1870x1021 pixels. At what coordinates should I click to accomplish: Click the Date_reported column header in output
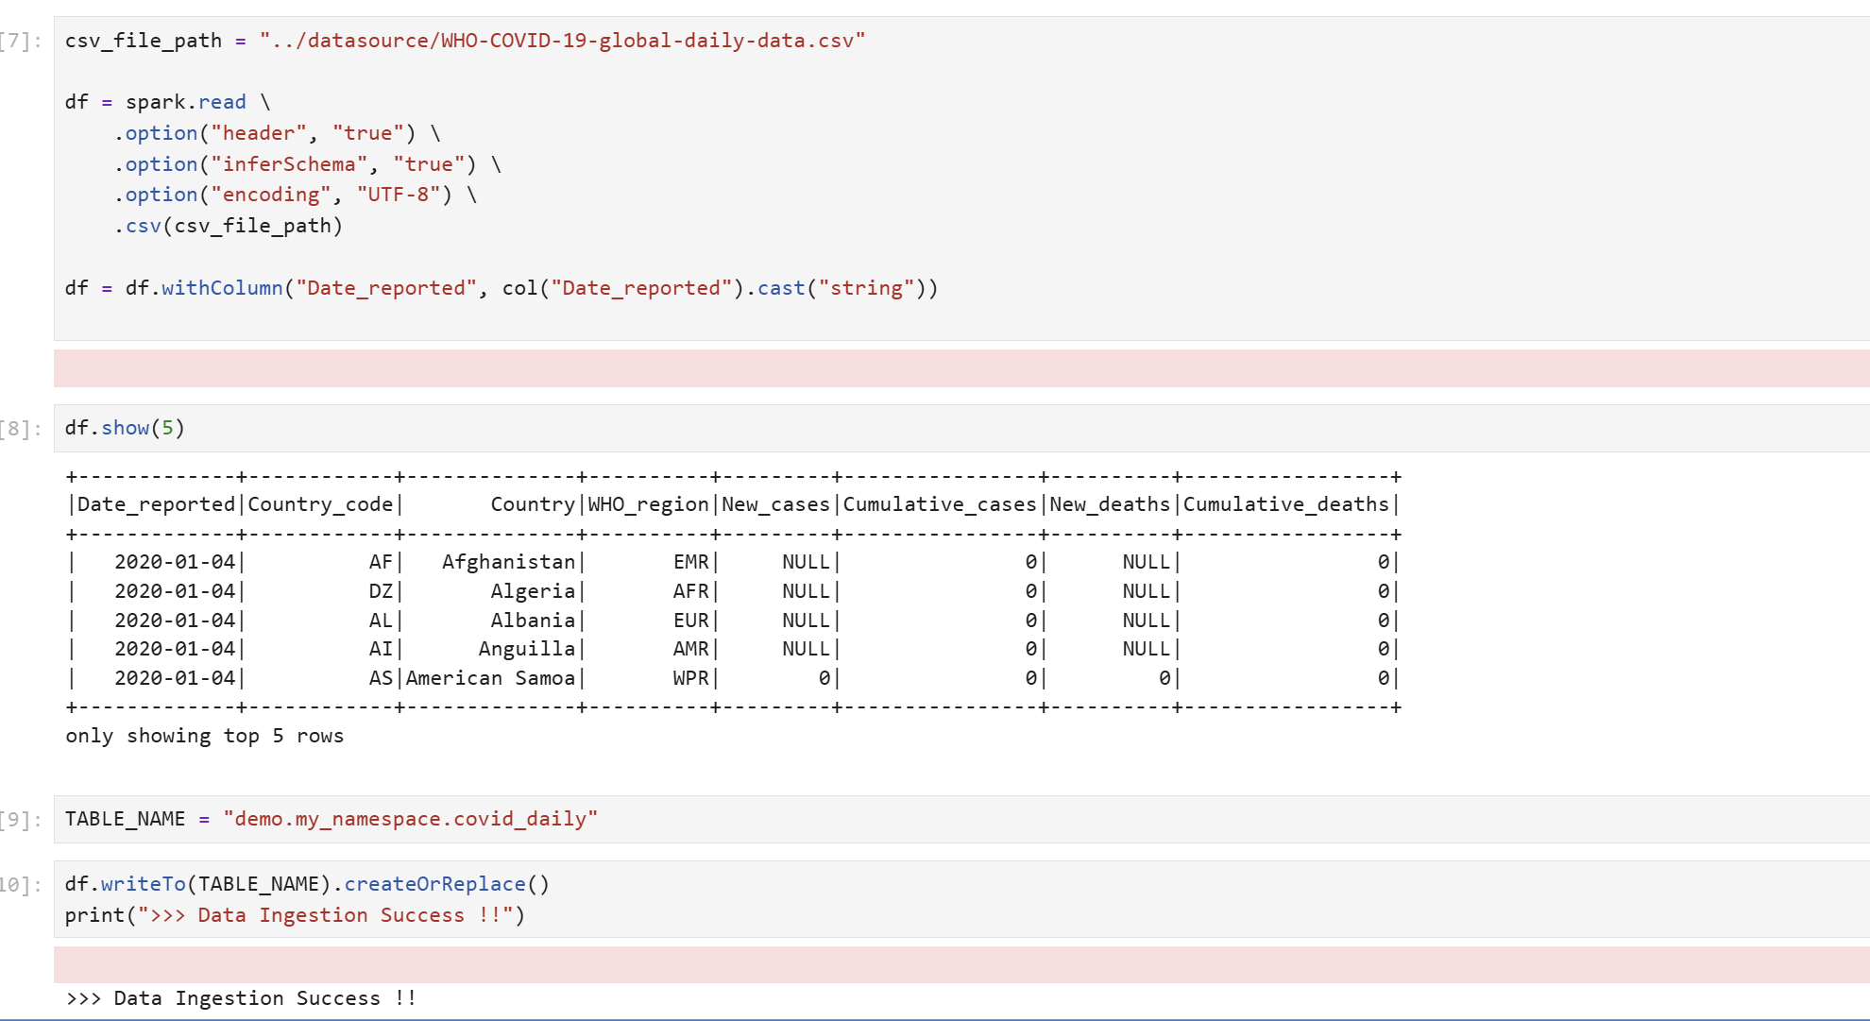point(156,504)
